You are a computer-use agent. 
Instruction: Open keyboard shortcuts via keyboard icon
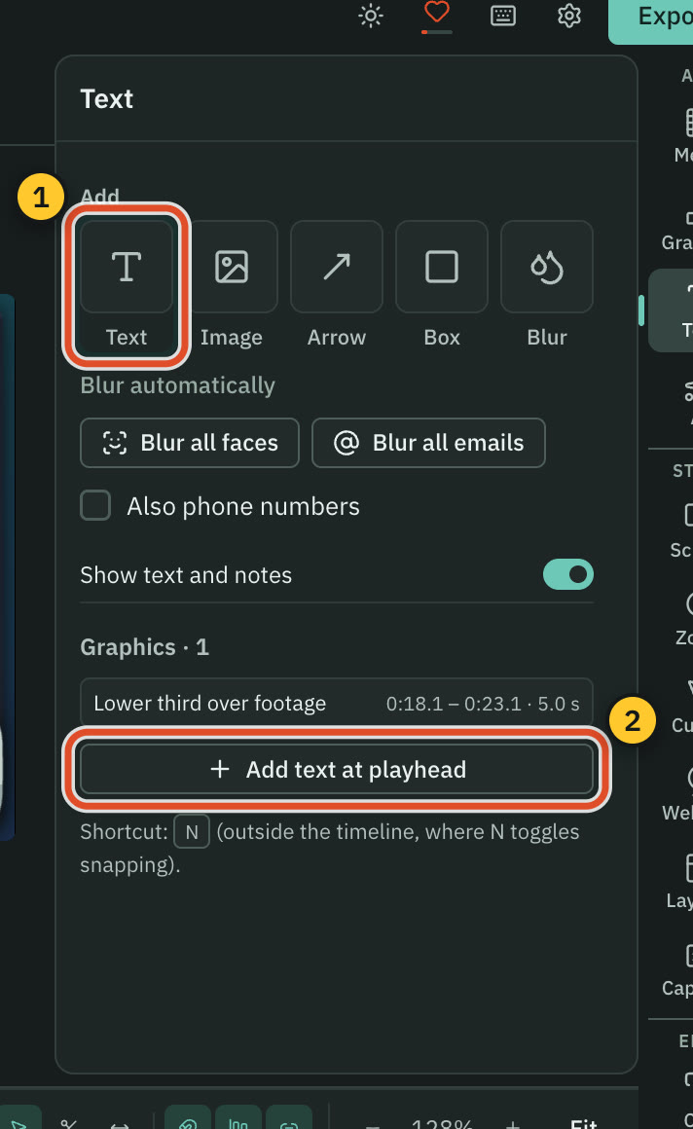[x=503, y=16]
